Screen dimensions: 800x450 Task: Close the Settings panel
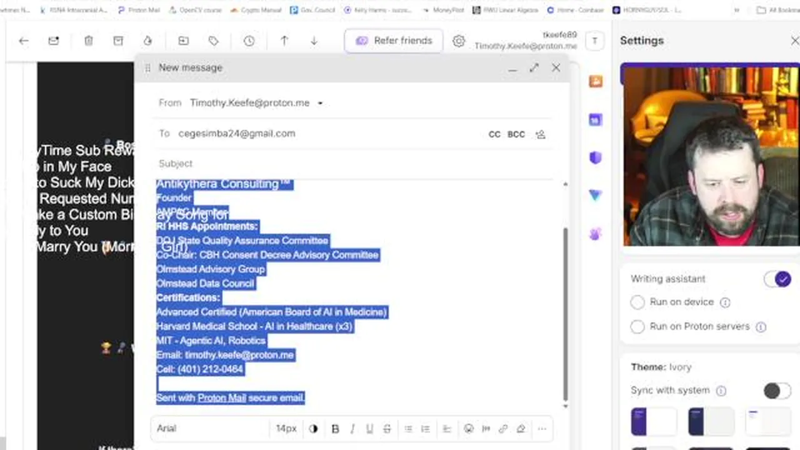(794, 41)
